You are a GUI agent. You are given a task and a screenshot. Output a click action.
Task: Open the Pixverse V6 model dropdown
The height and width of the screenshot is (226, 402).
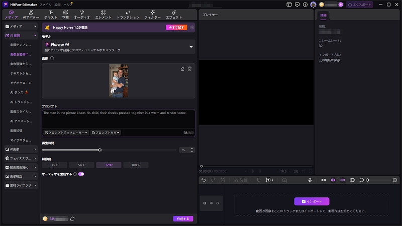(119, 47)
